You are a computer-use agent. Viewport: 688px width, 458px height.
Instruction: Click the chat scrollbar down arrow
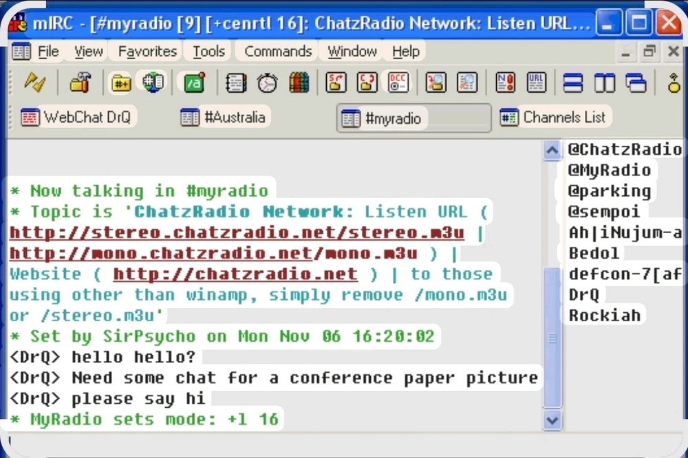coord(552,419)
